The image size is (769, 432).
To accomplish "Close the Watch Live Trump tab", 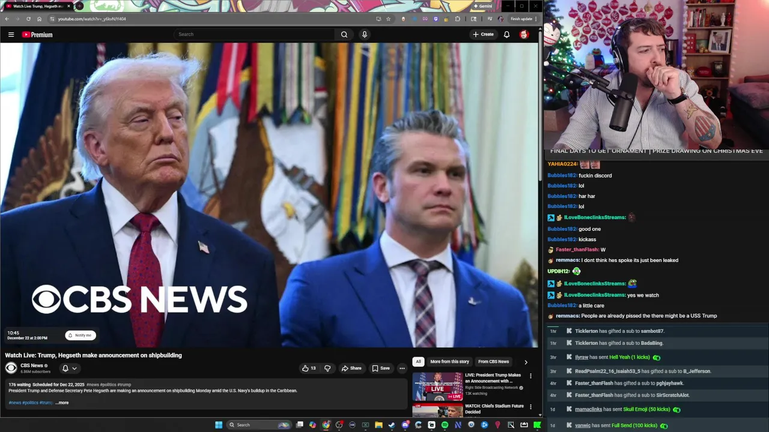I will (x=68, y=6).
